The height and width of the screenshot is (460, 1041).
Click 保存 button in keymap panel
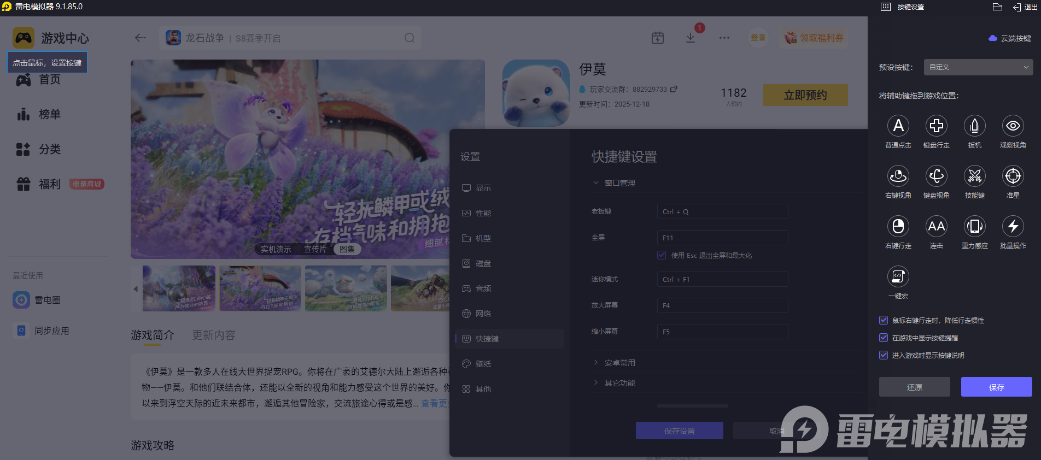tap(997, 387)
